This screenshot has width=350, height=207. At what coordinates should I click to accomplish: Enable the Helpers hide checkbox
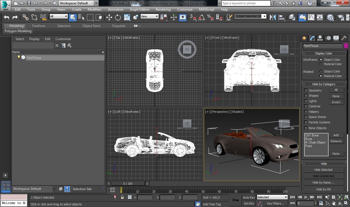point(306,112)
